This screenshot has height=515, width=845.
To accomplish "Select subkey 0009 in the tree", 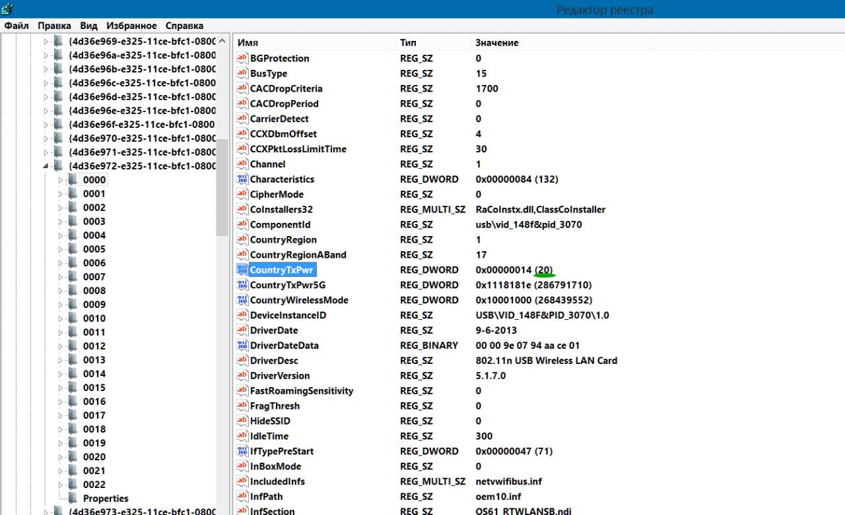I will pos(94,305).
